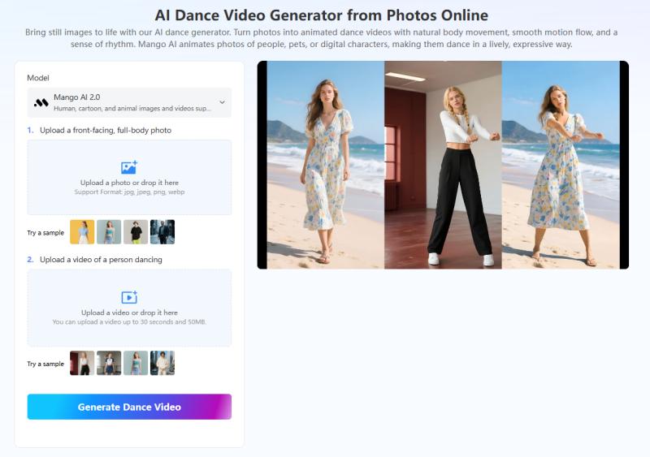
Task: Click the Mango AI logo icon
Action: point(41,103)
